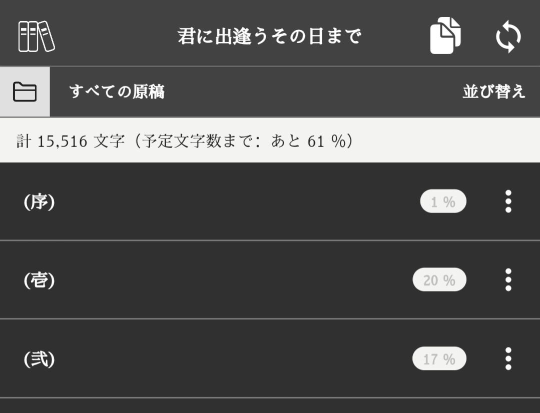The height and width of the screenshot is (413, 540).
Task: Click the 1 % progress badge
Action: (443, 202)
